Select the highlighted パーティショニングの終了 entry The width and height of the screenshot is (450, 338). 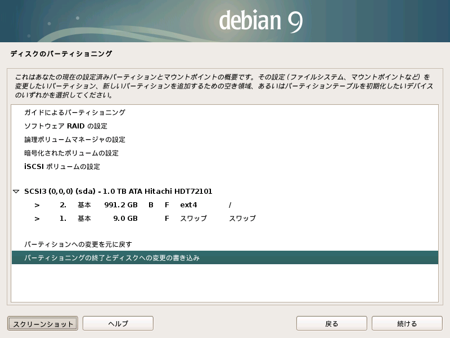(x=111, y=258)
